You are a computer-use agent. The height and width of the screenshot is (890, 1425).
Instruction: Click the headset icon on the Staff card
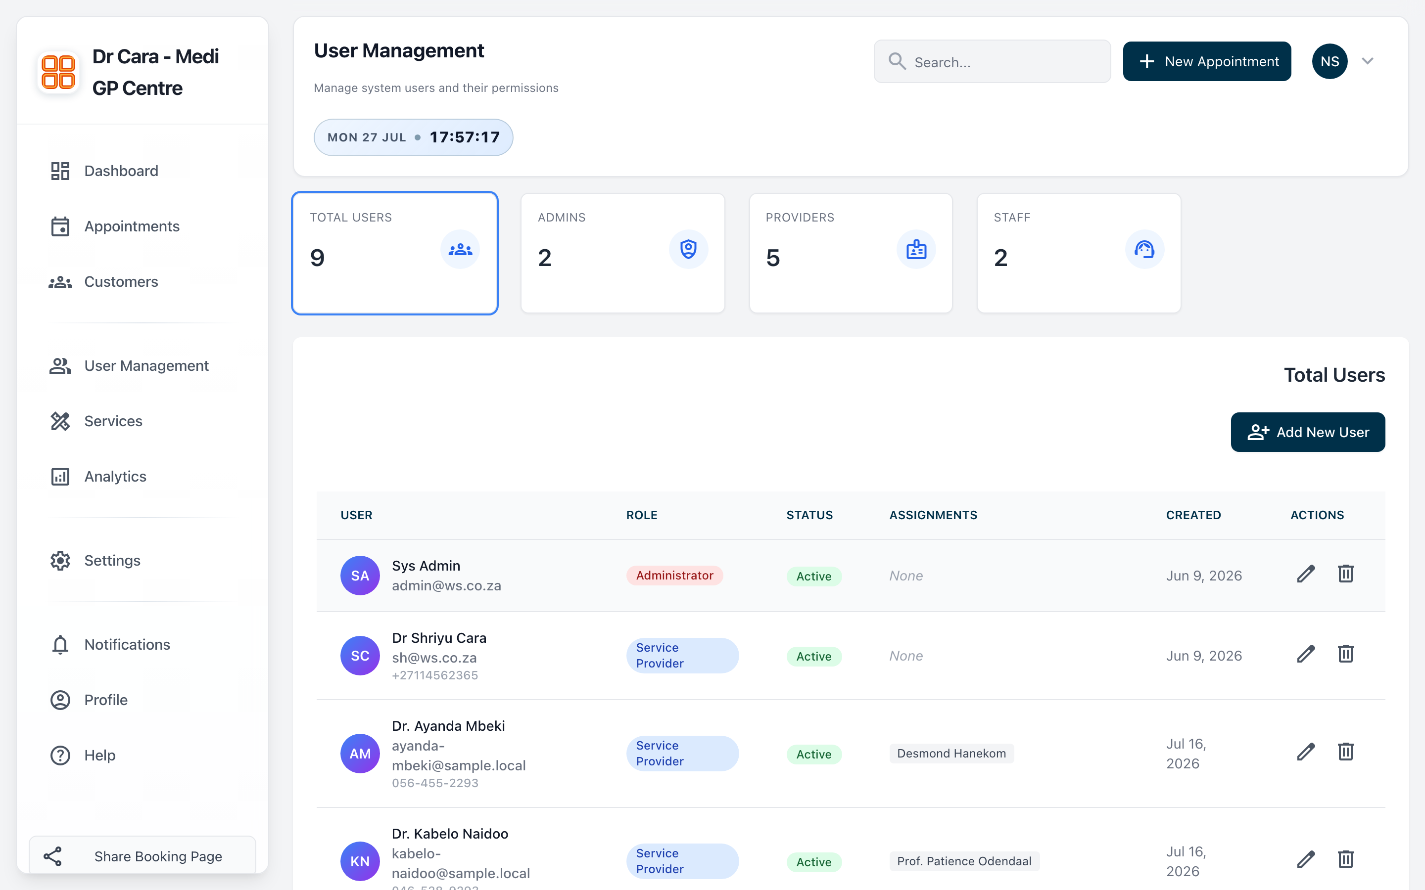pyautogui.click(x=1144, y=250)
